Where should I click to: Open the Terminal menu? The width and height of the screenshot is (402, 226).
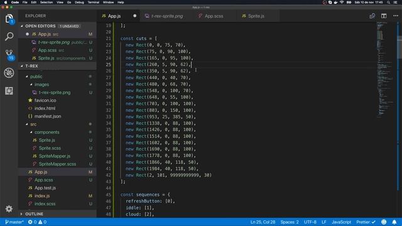94,3
